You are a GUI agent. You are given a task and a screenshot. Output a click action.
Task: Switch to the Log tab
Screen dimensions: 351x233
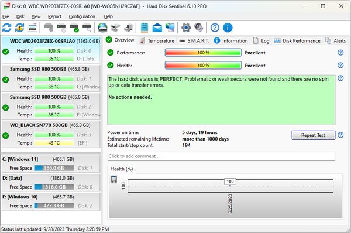tap(261, 41)
